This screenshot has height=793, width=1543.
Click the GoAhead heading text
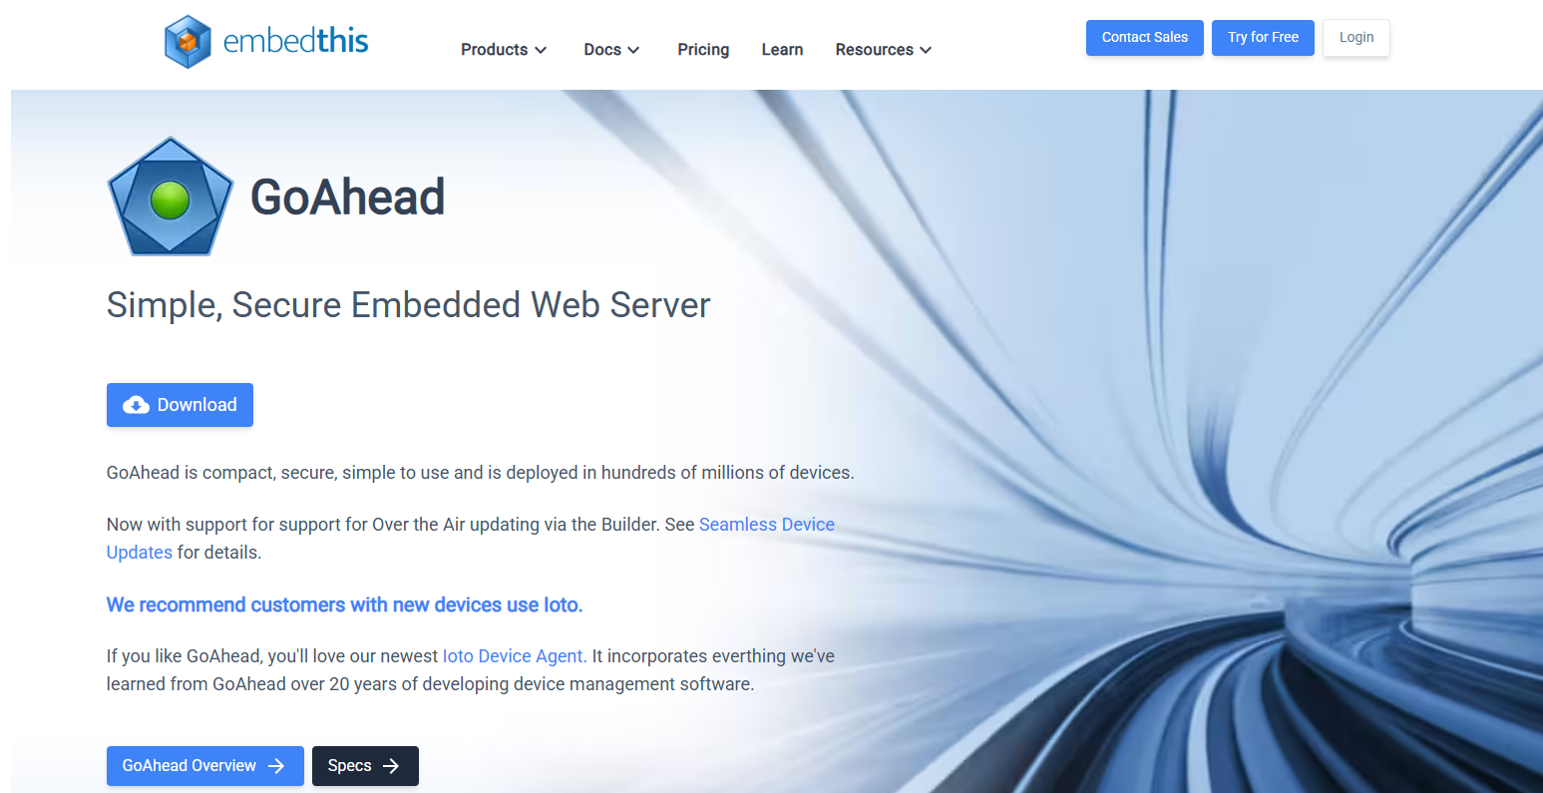tap(347, 197)
